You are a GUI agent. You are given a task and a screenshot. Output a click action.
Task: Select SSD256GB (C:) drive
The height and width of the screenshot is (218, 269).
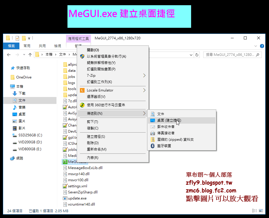[30, 135]
